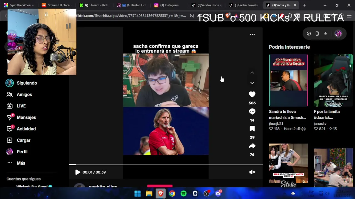Click the ESP language indicator in the tray
The height and width of the screenshot is (199, 355).
tap(311, 193)
